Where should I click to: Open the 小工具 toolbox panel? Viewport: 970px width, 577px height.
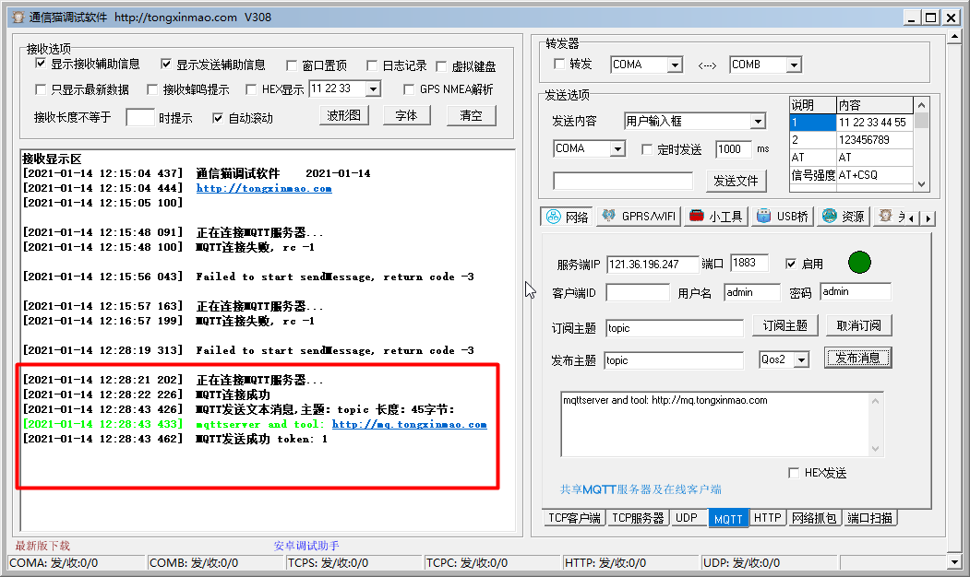tap(715, 217)
